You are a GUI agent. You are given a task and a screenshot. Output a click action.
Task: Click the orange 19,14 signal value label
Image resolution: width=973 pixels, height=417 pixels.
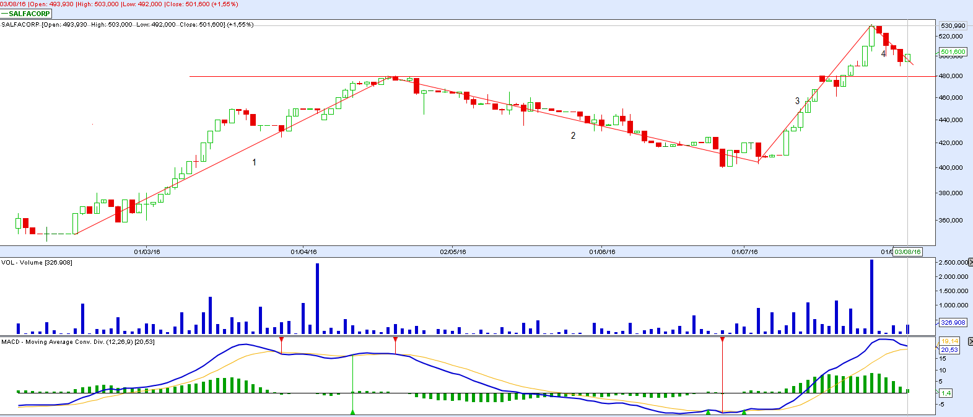(x=949, y=341)
